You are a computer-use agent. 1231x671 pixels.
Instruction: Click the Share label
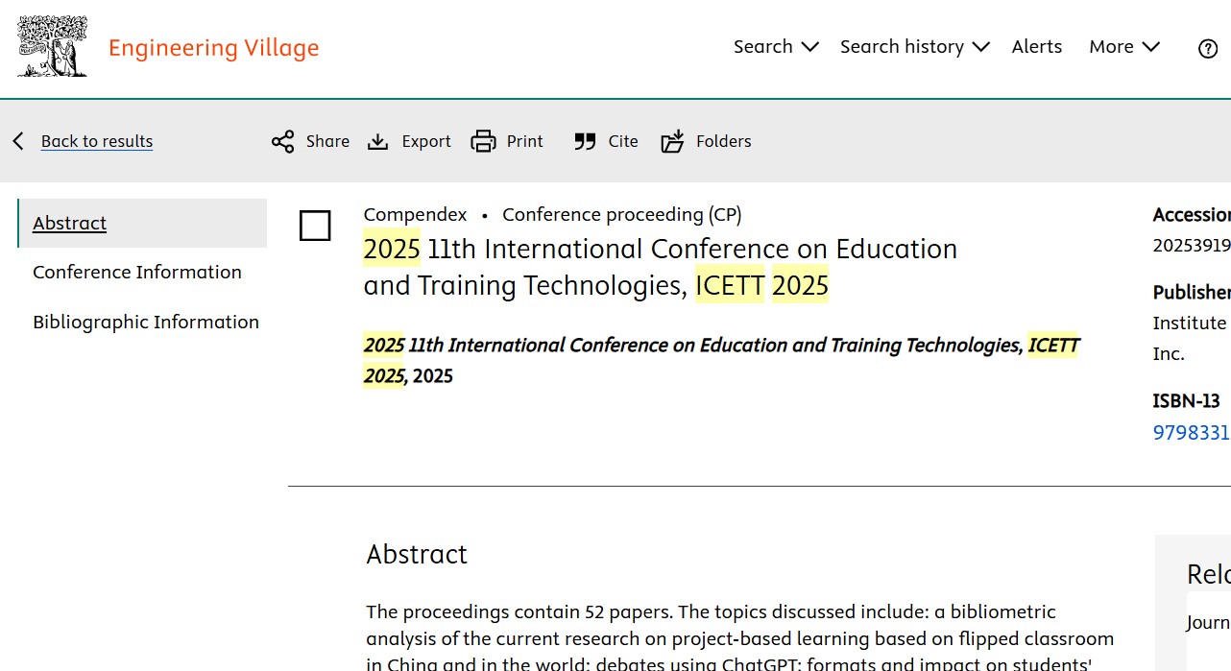tap(327, 141)
